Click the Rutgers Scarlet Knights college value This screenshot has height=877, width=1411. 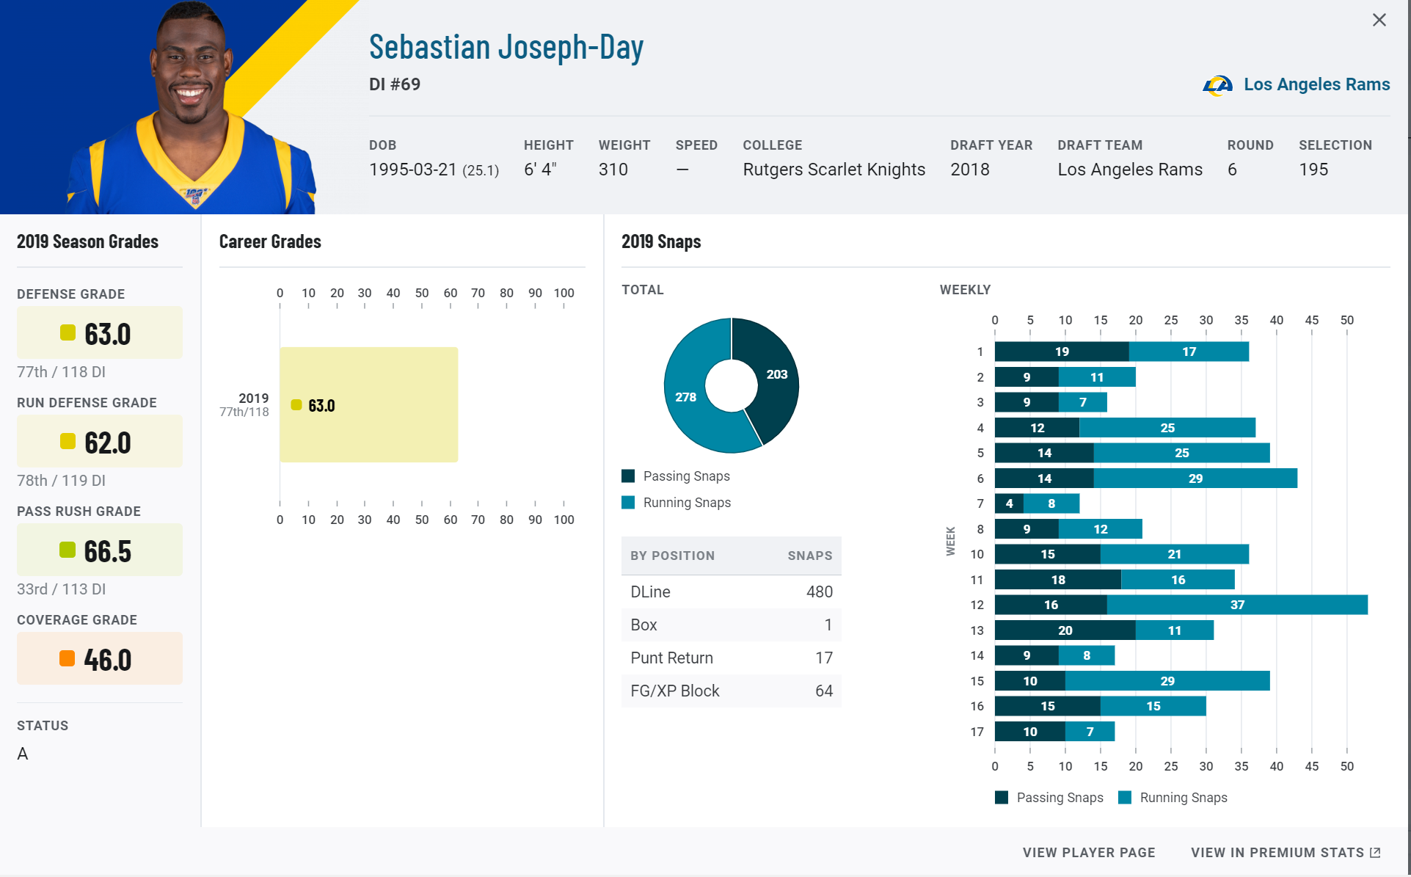(834, 170)
